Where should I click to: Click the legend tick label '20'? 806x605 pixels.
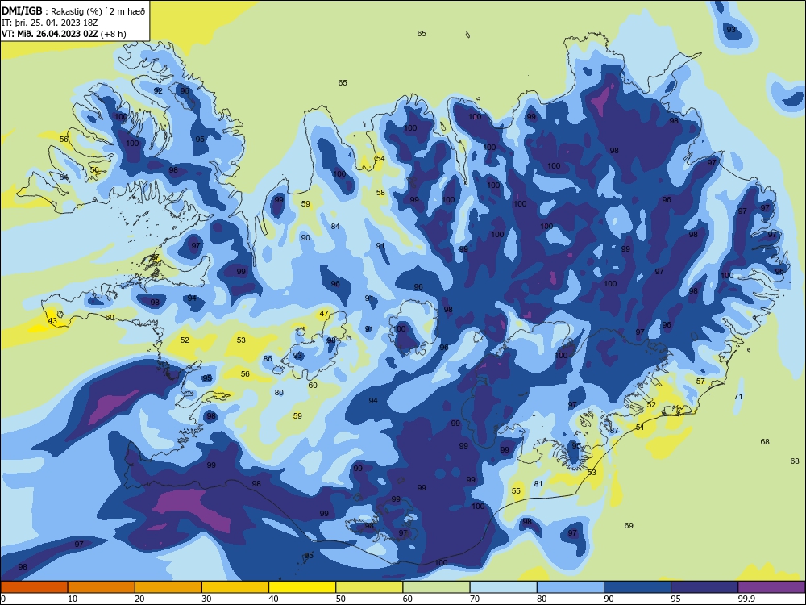tap(139, 599)
